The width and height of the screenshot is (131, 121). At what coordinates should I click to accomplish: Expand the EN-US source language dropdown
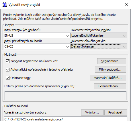point(68,36)
